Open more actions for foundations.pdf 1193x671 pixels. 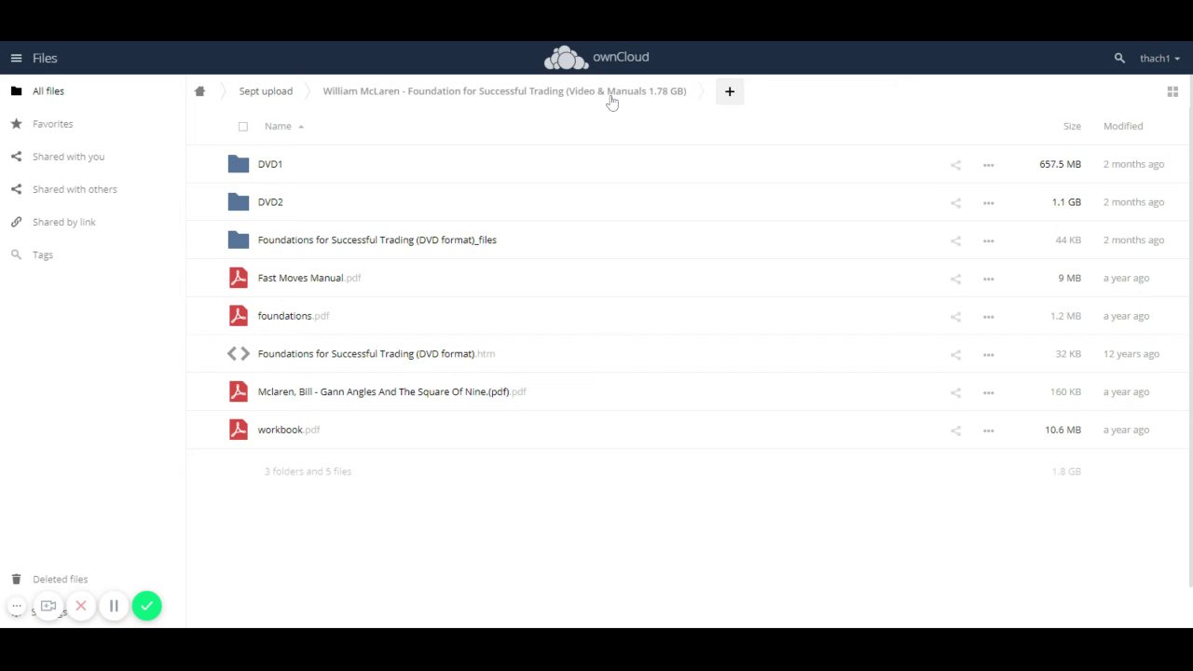click(x=988, y=317)
